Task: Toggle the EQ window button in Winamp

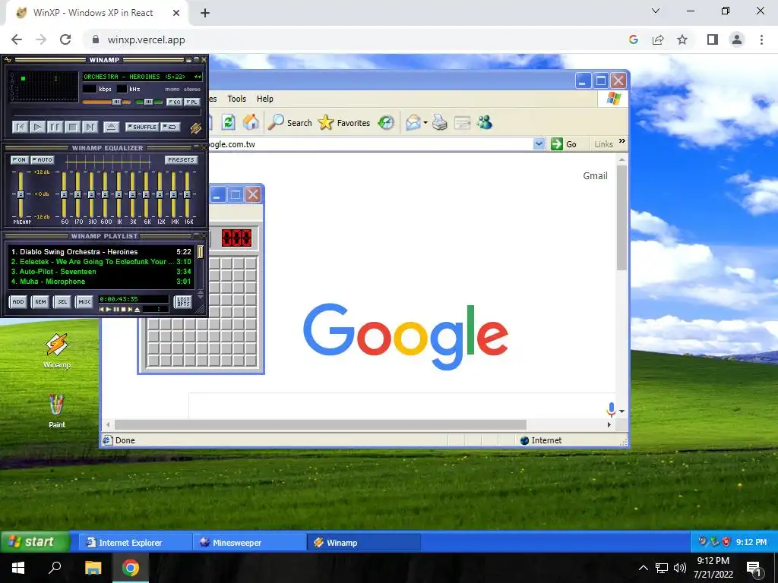Action: (x=174, y=102)
